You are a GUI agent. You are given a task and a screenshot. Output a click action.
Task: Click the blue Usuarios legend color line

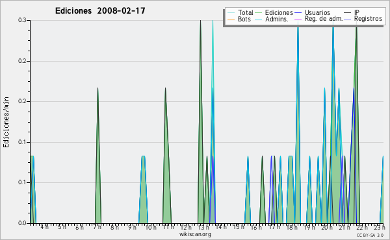[x=298, y=12]
